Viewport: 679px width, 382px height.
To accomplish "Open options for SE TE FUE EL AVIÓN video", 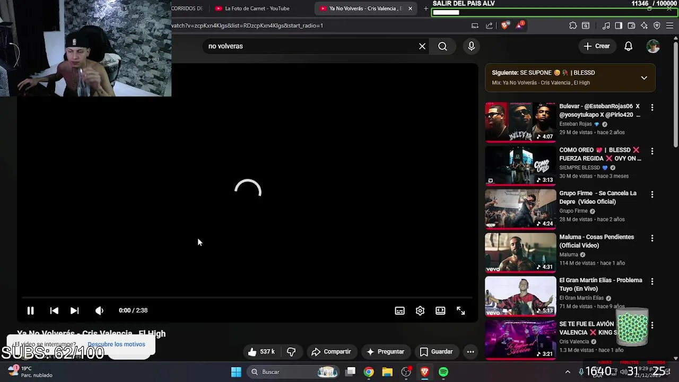I will coord(652,325).
